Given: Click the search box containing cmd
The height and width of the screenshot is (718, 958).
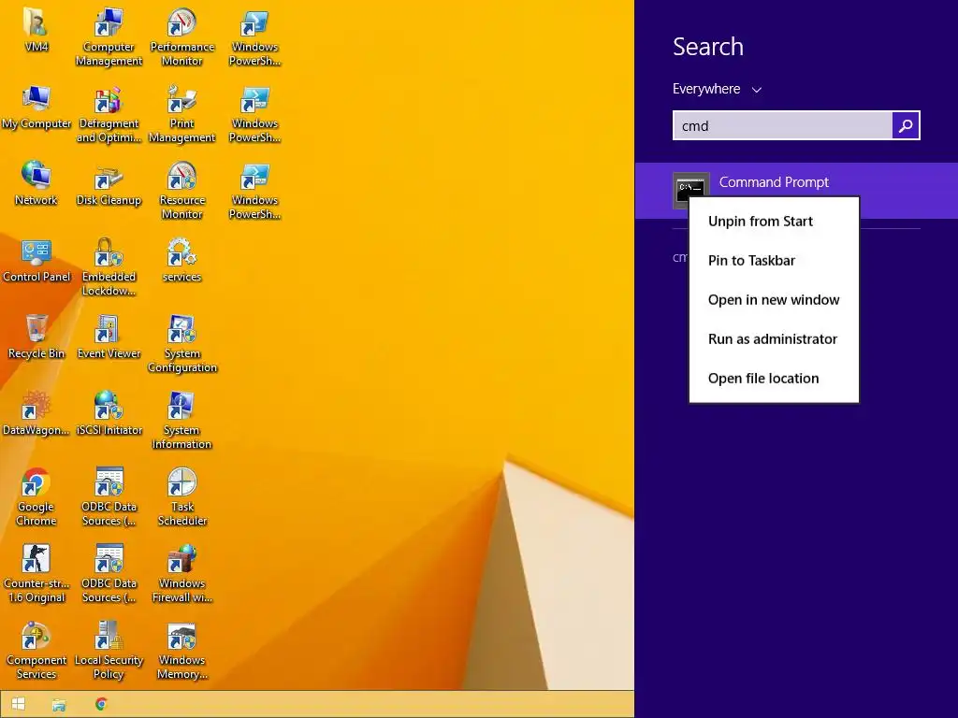Looking at the screenshot, I should coord(782,126).
